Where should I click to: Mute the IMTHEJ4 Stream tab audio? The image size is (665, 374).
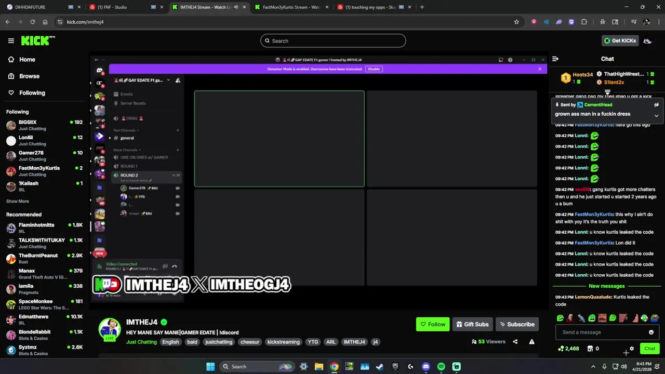236,7
